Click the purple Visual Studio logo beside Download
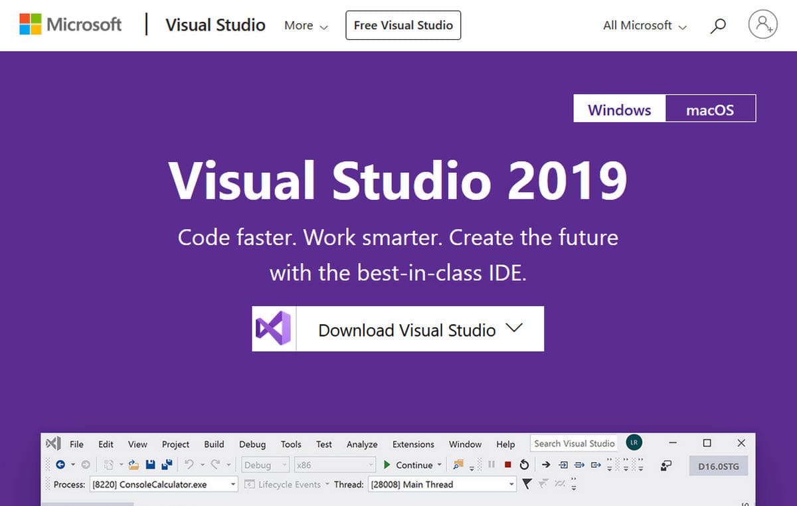 [274, 329]
